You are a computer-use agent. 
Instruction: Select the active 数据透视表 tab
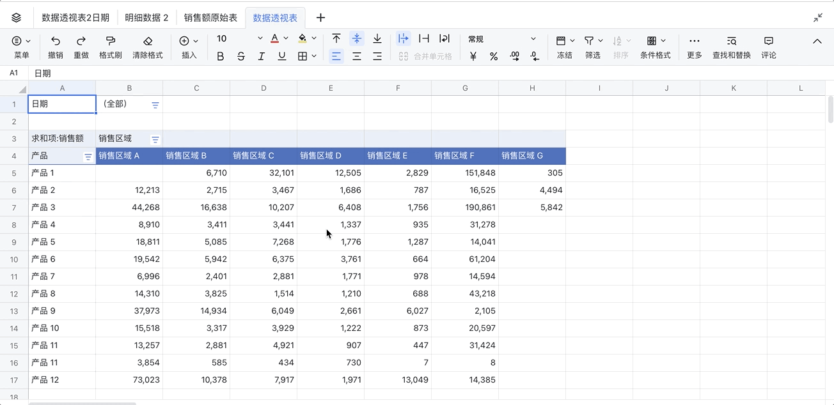coord(275,18)
